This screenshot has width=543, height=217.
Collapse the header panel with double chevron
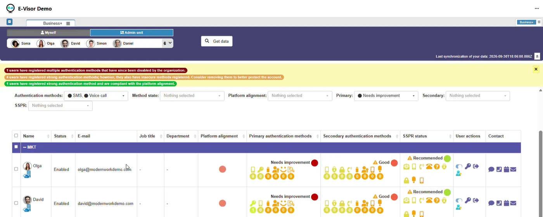point(537,56)
